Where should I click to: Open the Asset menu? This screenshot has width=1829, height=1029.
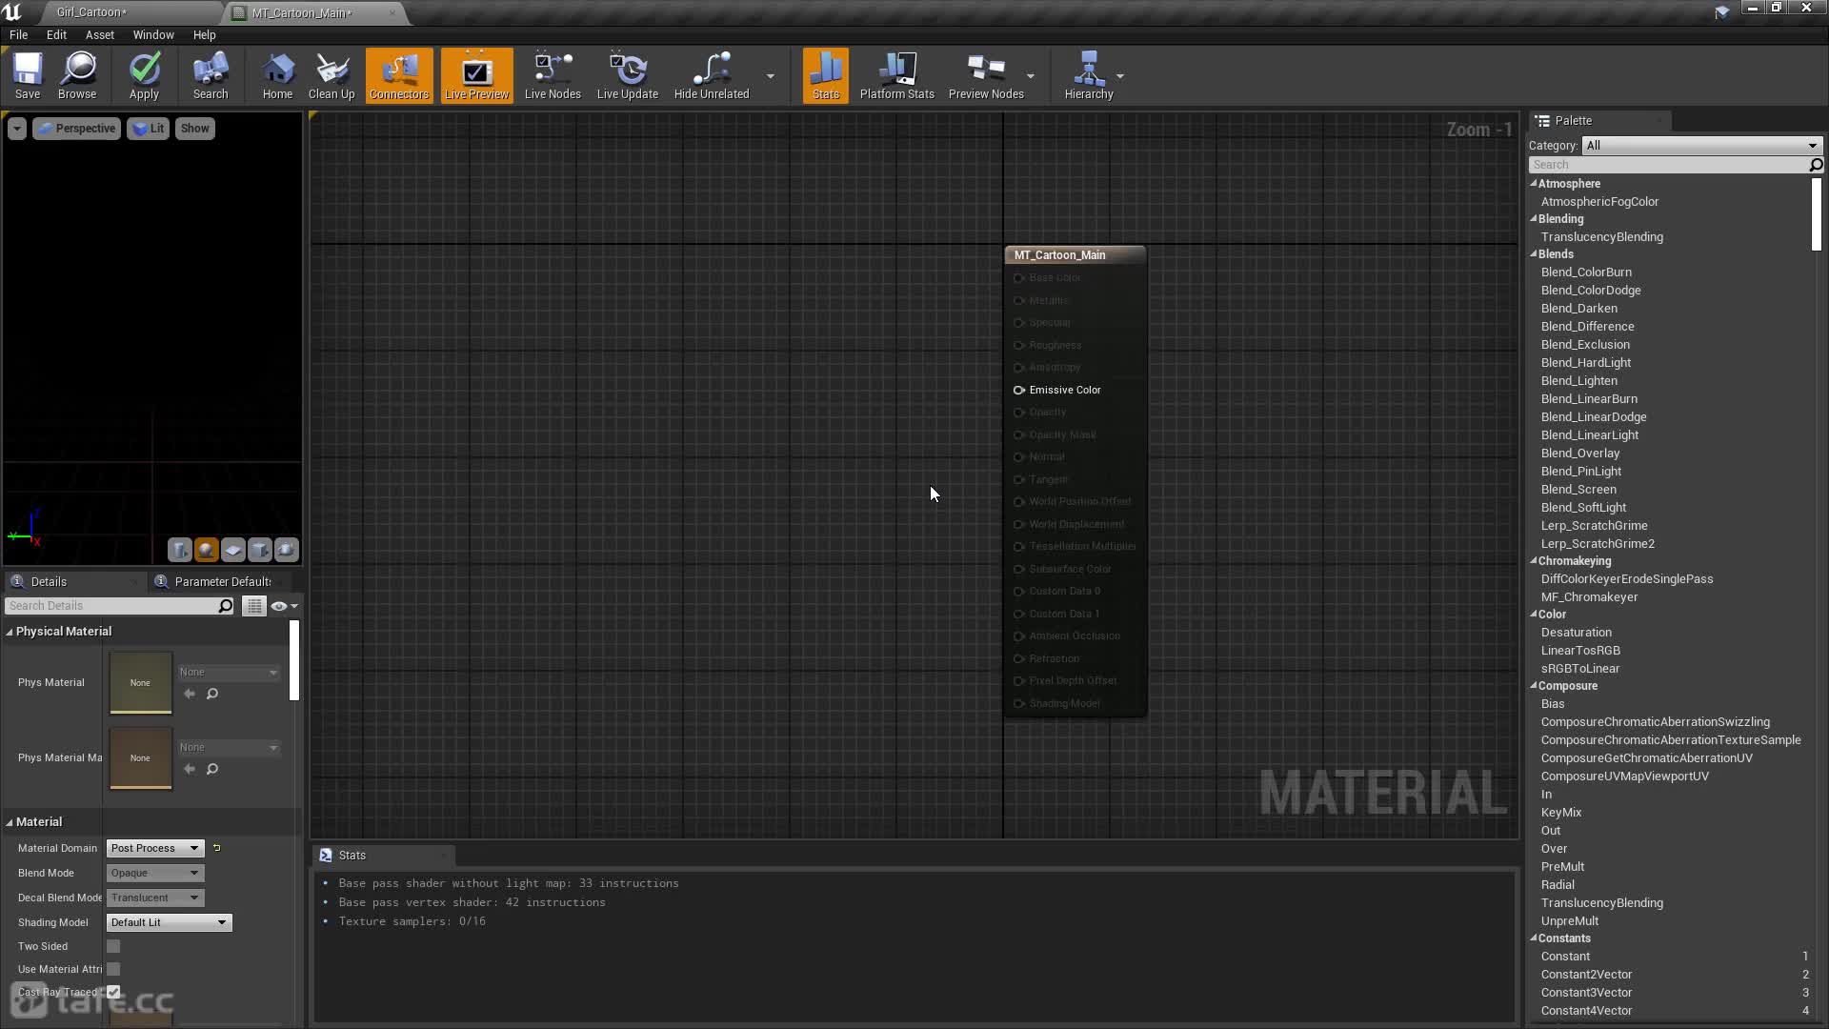pyautogui.click(x=99, y=34)
